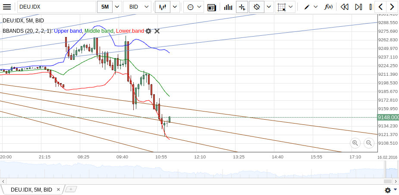Click the DEU.IDX instrument input field
Screen dimensions: 399x195
coord(56,7)
